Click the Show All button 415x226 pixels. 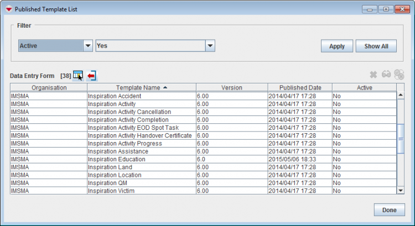[x=376, y=46]
